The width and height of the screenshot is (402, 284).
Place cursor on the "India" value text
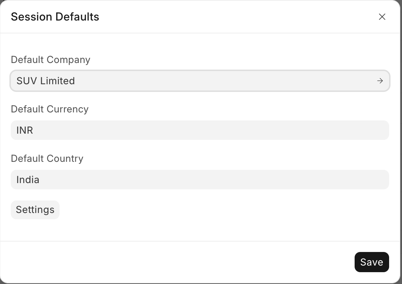click(28, 180)
